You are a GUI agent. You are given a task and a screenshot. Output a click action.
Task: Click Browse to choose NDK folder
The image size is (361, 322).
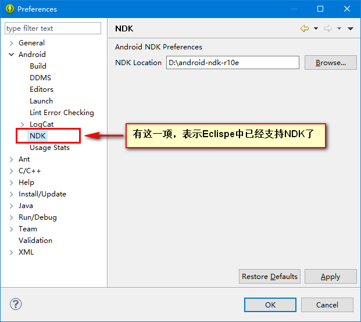pyautogui.click(x=331, y=62)
